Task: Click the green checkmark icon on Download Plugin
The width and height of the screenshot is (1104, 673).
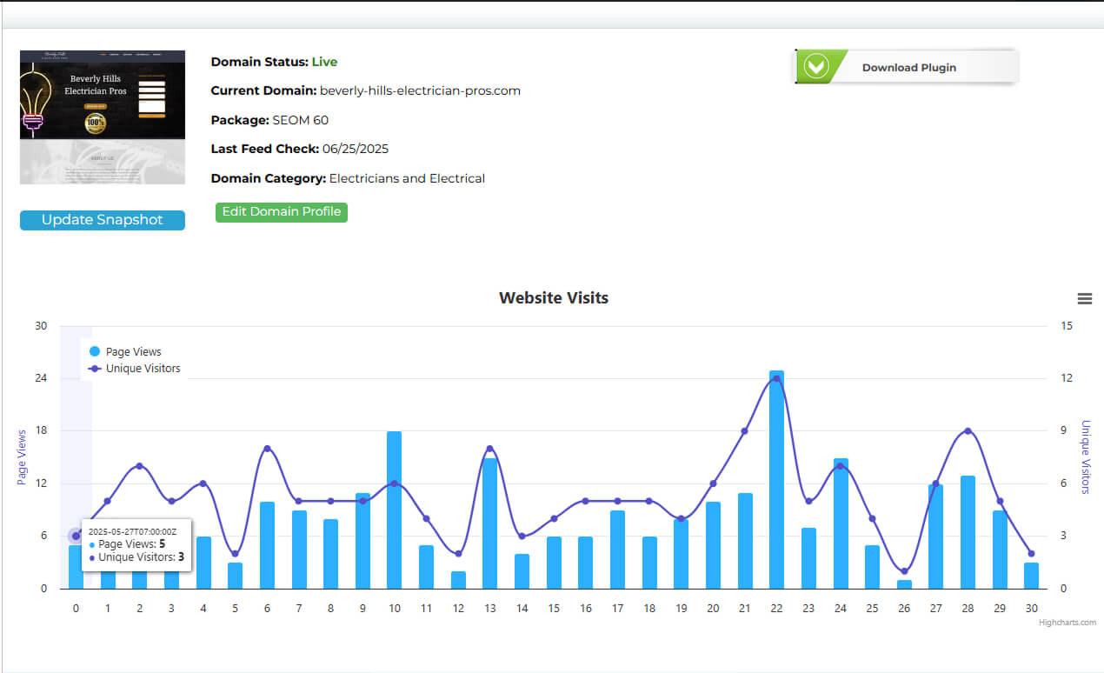Action: [x=816, y=67]
